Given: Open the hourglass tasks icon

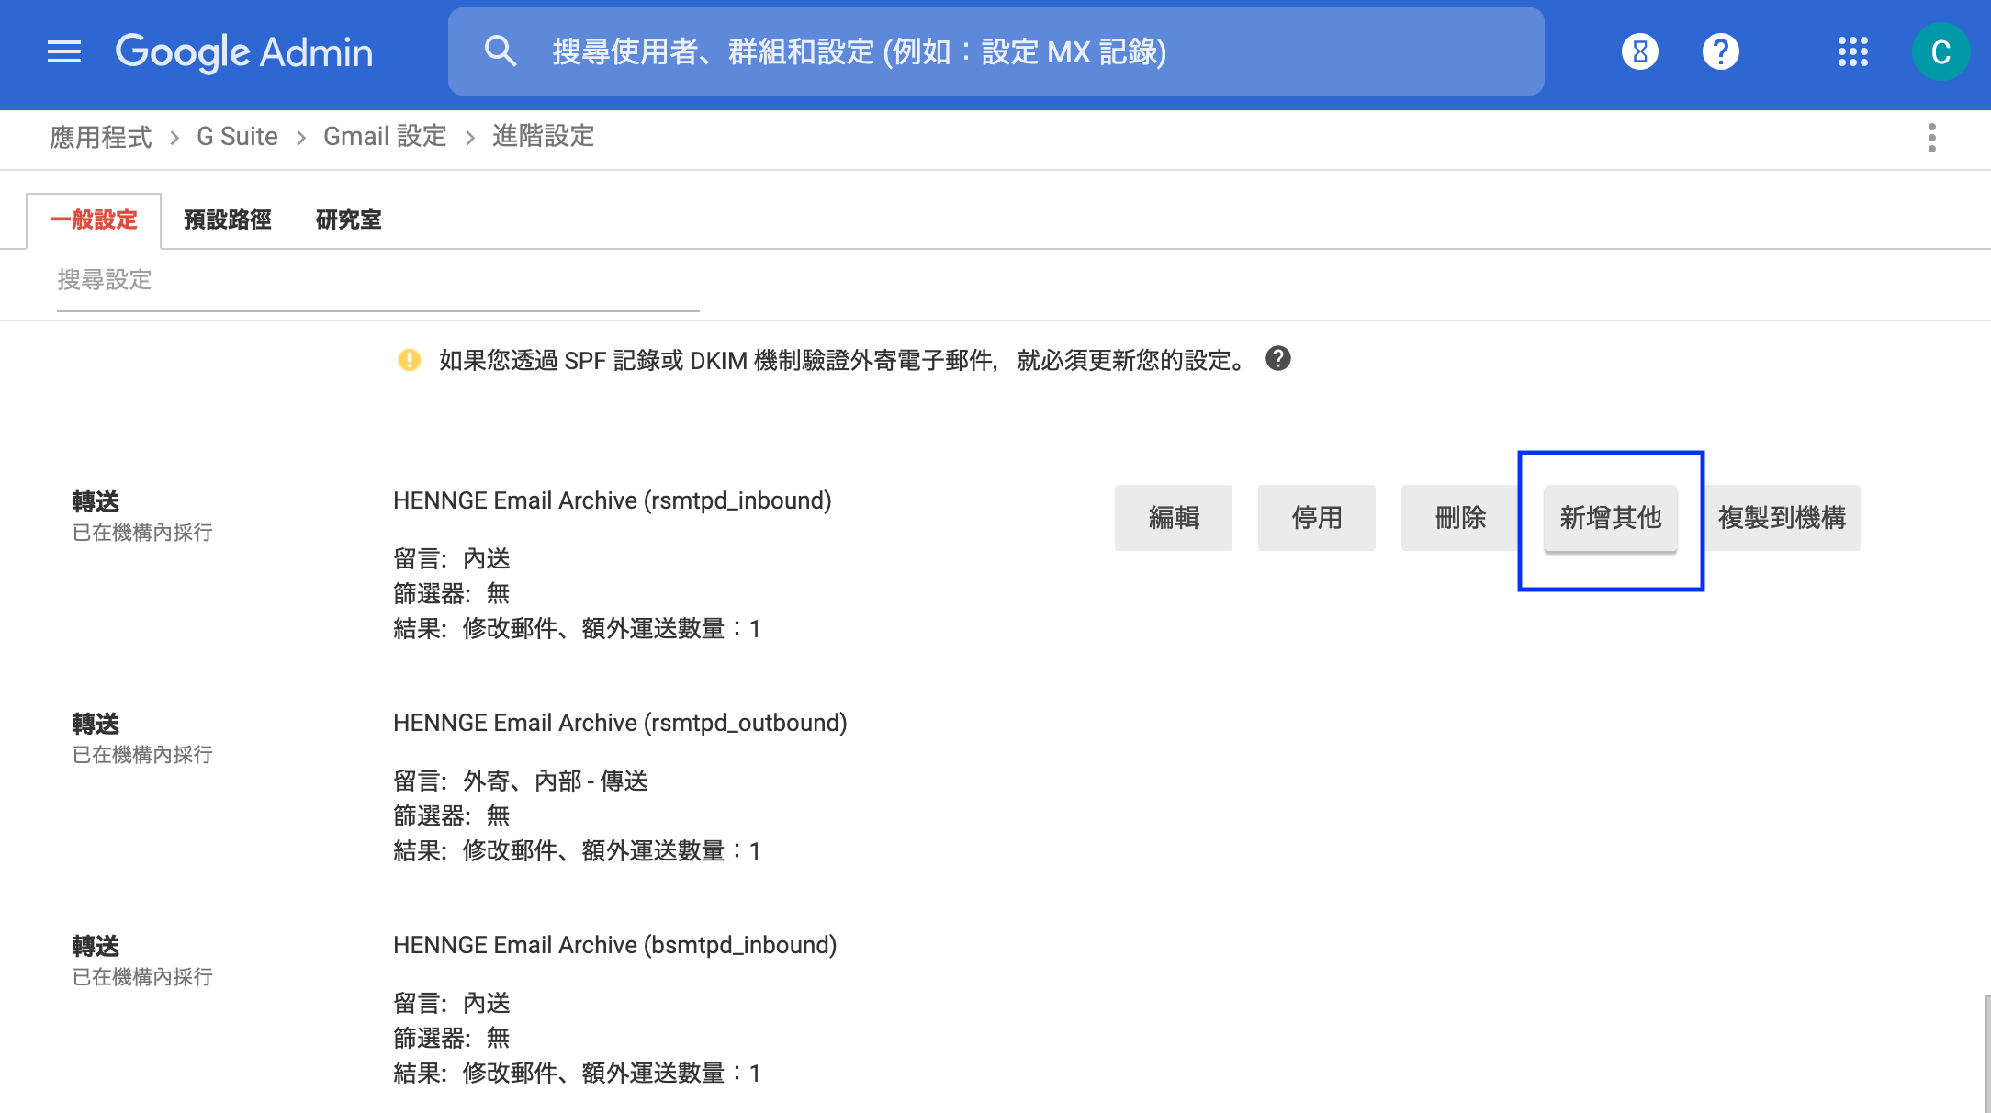Looking at the screenshot, I should (x=1640, y=51).
